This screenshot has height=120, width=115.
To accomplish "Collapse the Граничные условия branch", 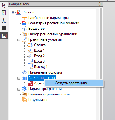I will [x=19, y=40].
